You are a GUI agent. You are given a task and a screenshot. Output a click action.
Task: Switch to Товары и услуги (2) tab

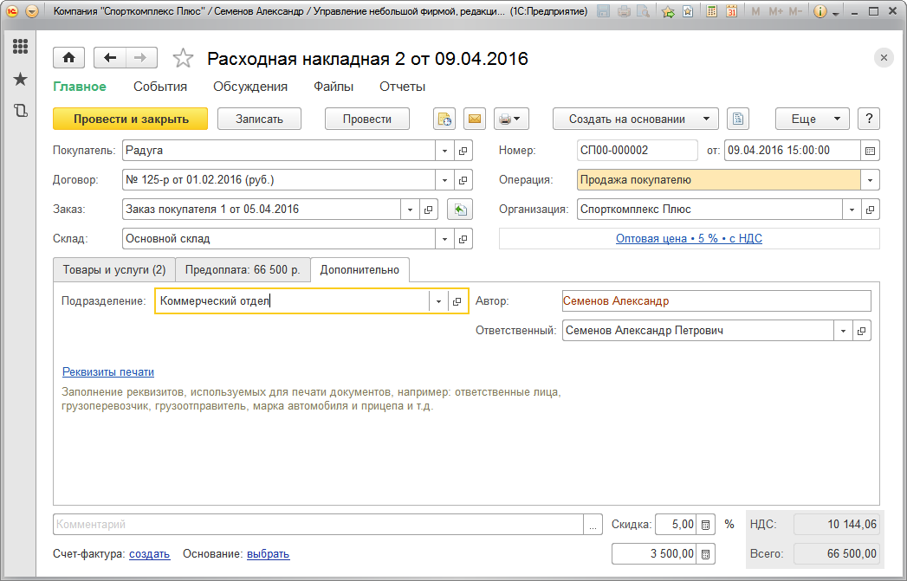pos(113,270)
